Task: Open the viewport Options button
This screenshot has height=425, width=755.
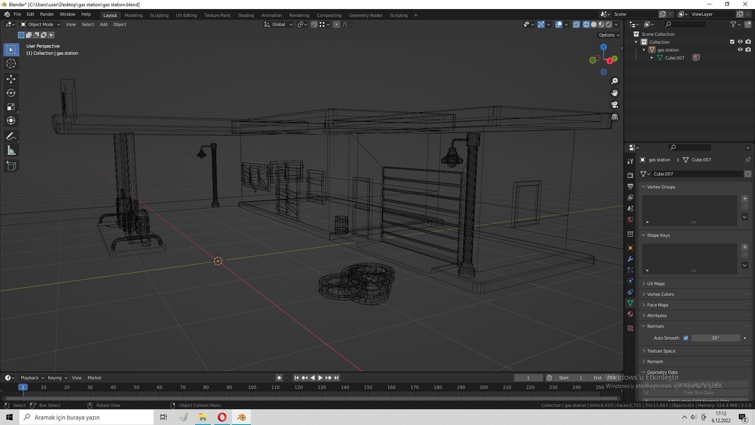Action: [x=609, y=35]
